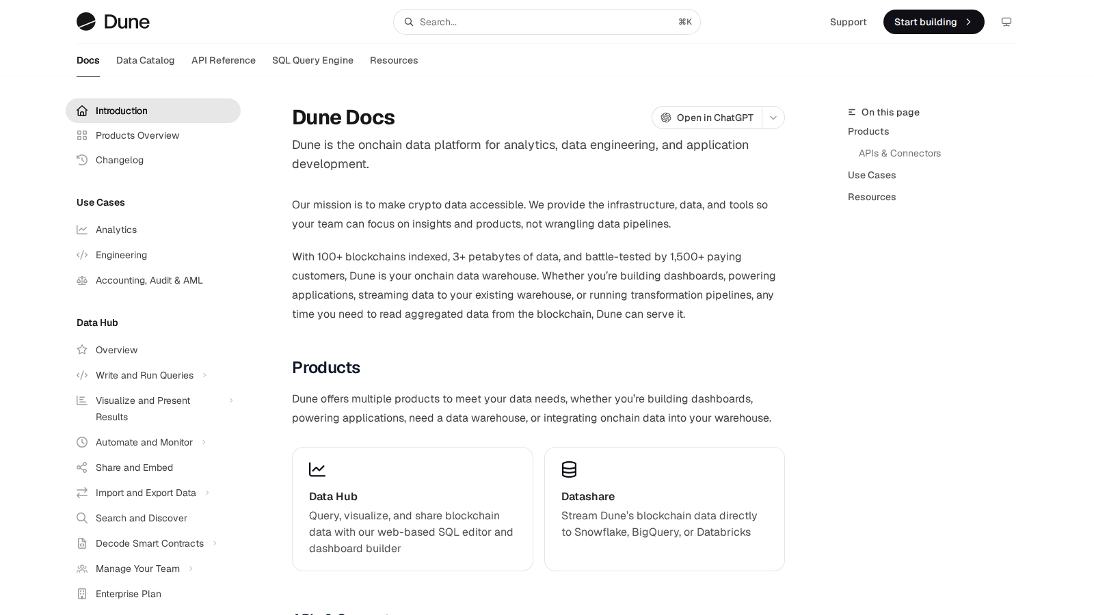Open Products Overview in sidebar
1094x615 pixels.
coord(153,135)
